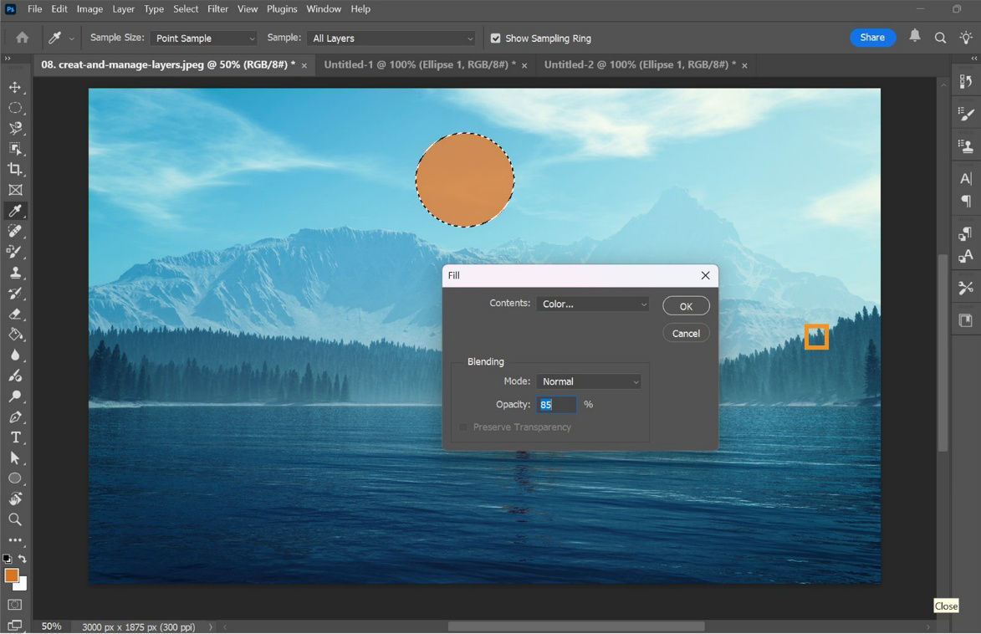Select the Move tool
The height and width of the screenshot is (634, 981).
[15, 86]
